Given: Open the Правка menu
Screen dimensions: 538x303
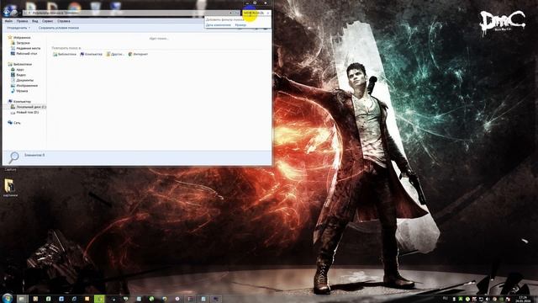Looking at the screenshot, I should click(22, 21).
